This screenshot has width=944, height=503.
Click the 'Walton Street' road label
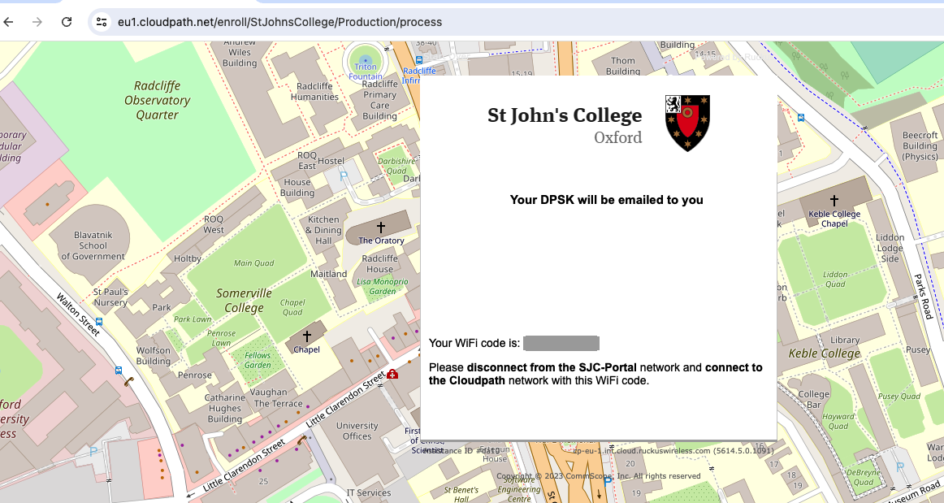click(x=78, y=314)
